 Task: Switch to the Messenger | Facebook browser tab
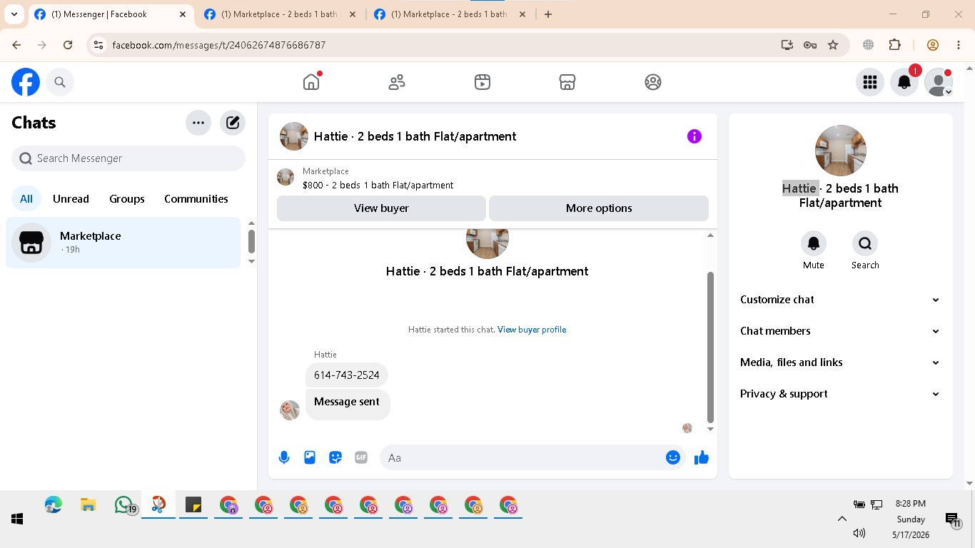(111, 14)
